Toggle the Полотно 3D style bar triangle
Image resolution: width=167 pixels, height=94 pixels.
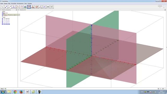point(19,10)
